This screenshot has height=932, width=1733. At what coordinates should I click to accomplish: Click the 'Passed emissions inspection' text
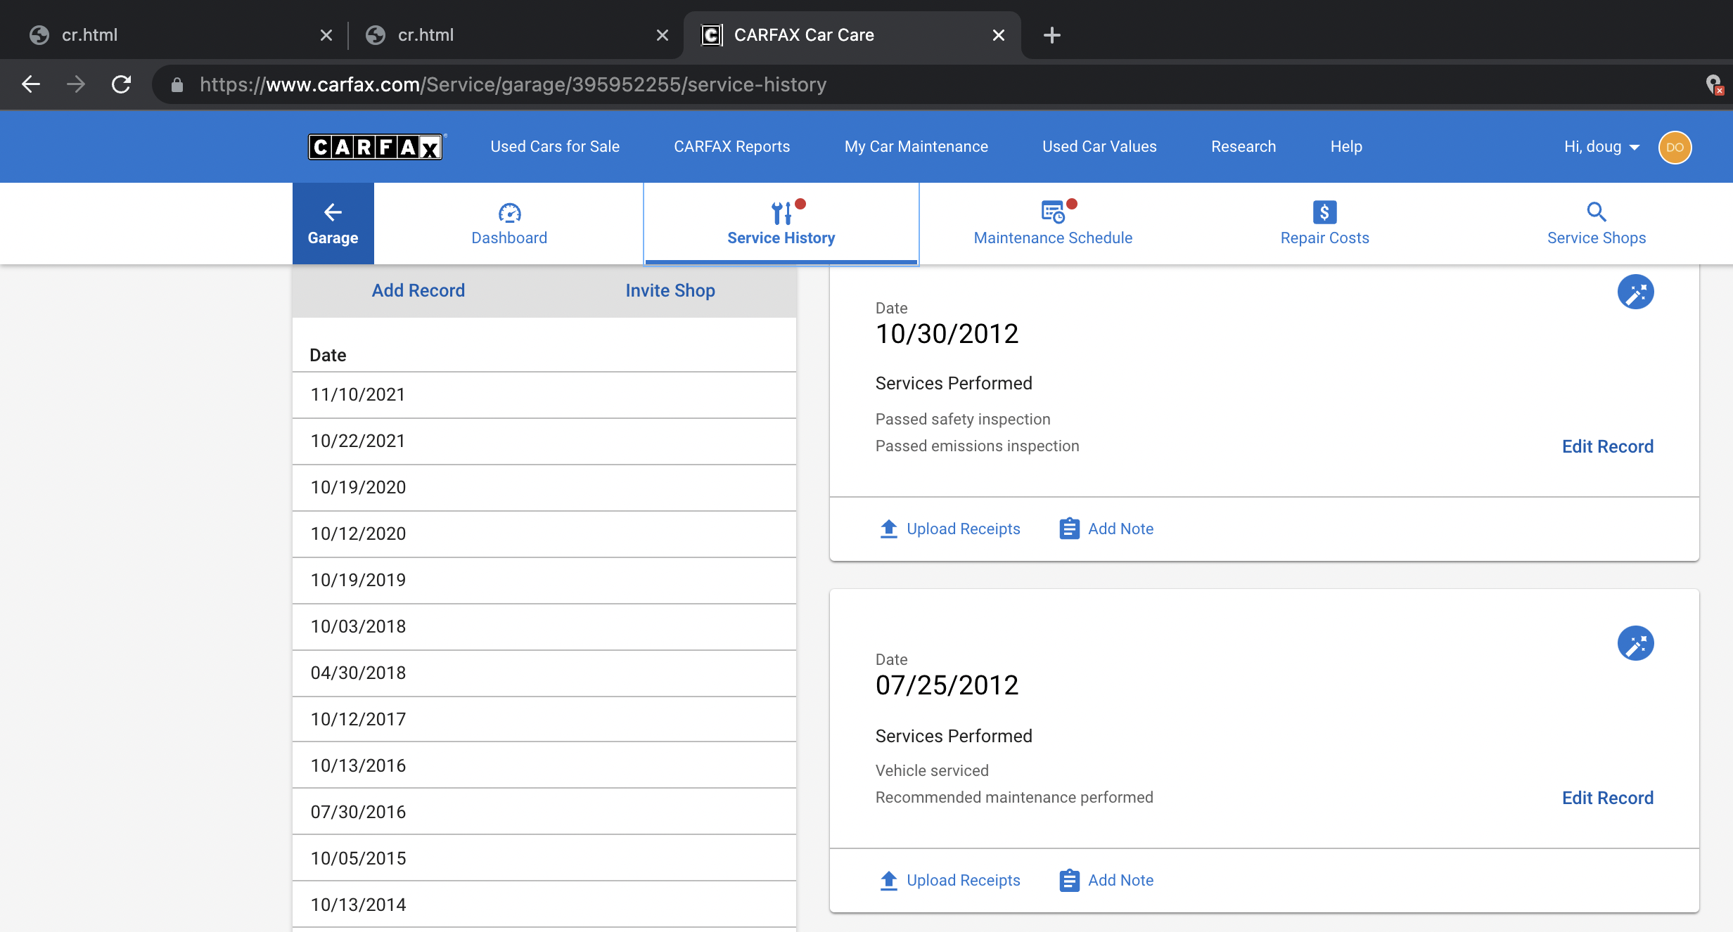click(977, 446)
